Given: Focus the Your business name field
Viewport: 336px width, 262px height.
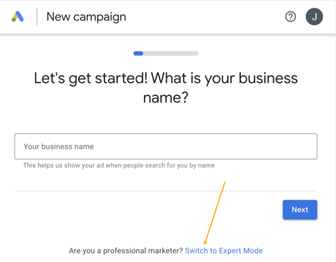Looking at the screenshot, I should pyautogui.click(x=166, y=147).
